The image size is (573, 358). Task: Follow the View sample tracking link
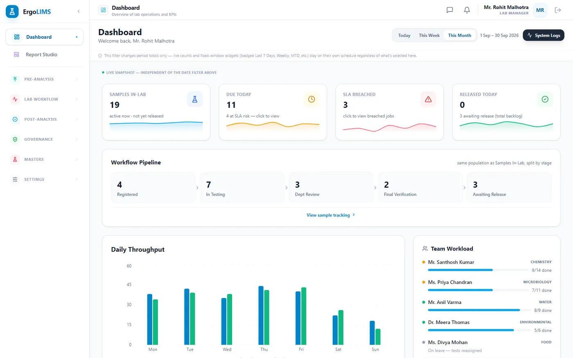[331, 215]
